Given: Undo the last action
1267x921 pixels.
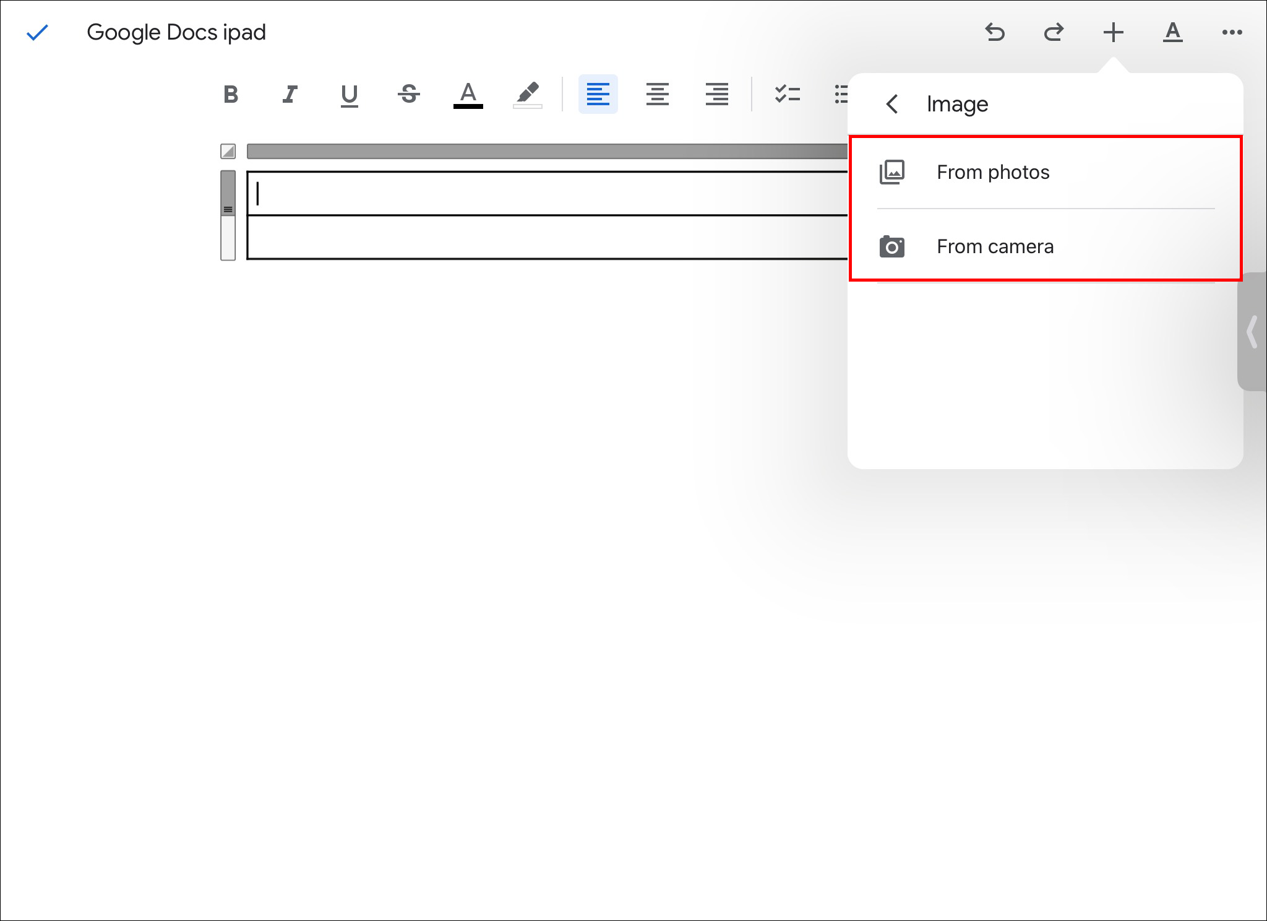Looking at the screenshot, I should [x=995, y=32].
